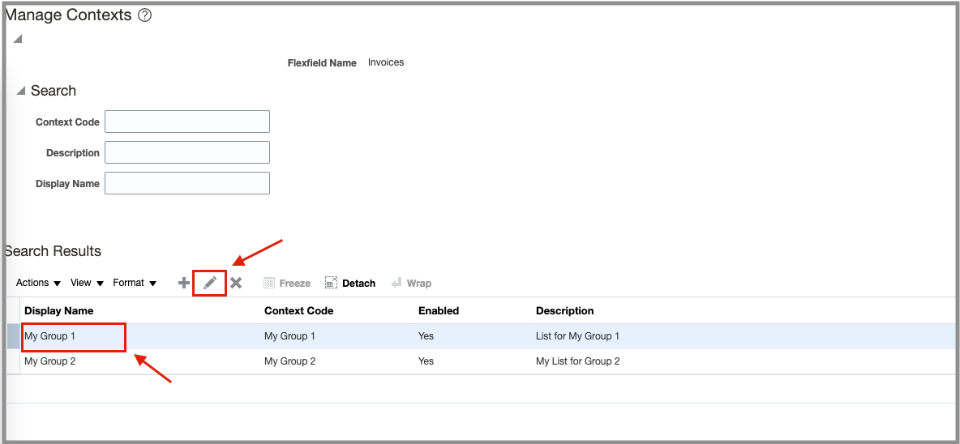Image resolution: width=960 pixels, height=444 pixels.
Task: Click into the Context Code field
Action: click(187, 122)
